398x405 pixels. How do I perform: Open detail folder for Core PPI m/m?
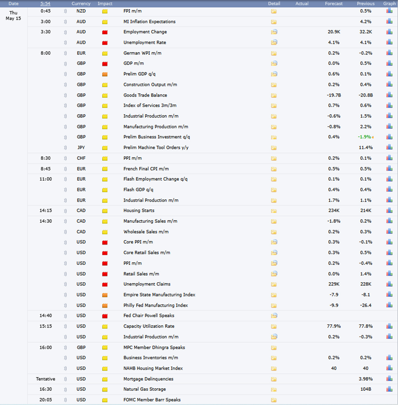click(x=274, y=242)
